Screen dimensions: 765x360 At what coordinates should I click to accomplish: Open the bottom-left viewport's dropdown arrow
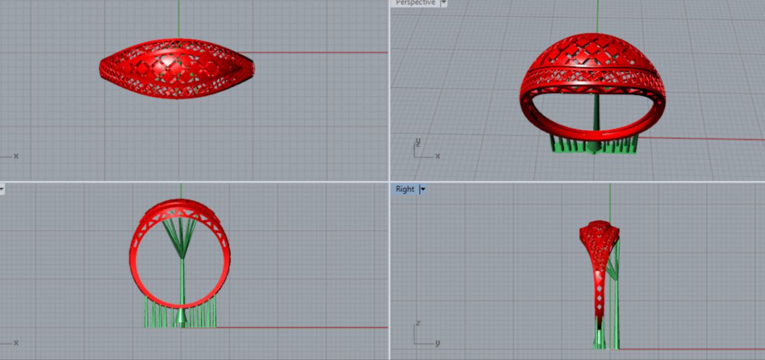click(2, 189)
